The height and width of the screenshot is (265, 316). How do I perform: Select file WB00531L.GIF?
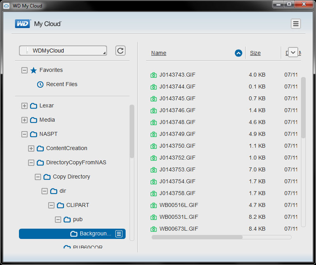[x=179, y=217]
